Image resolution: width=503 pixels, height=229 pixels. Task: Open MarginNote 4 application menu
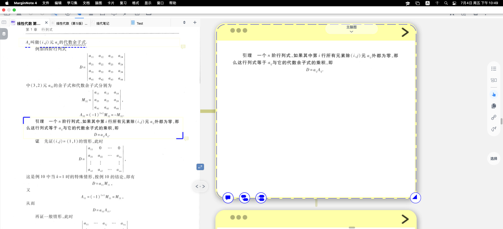tap(25, 3)
